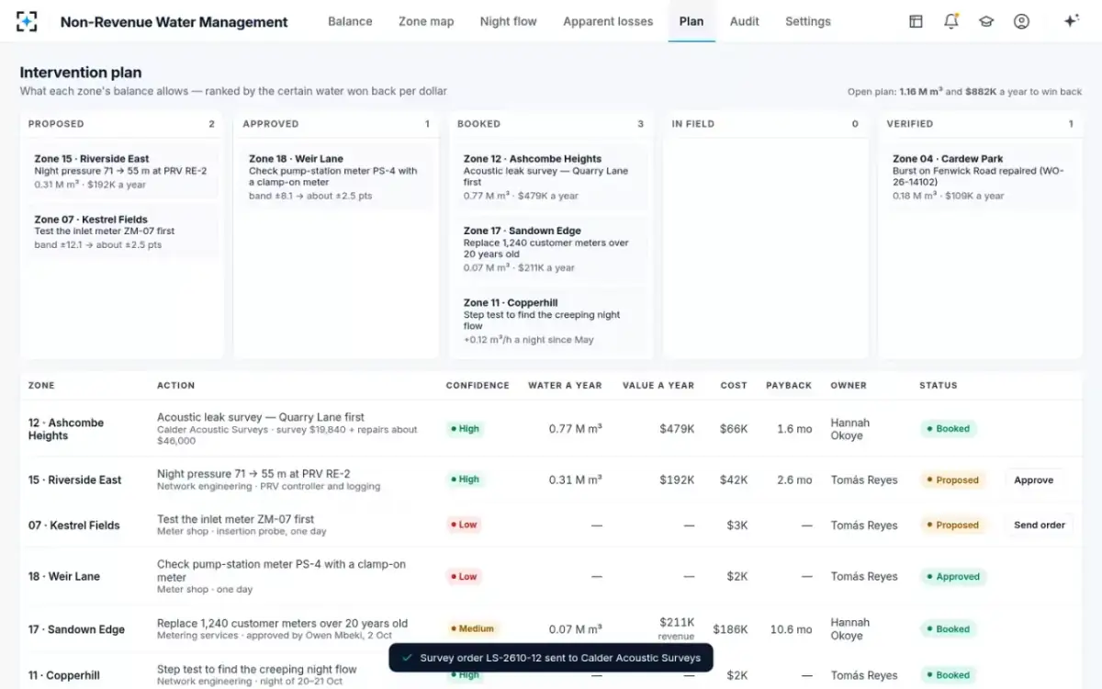Open the Zone map tab
1102x689 pixels.
(426, 21)
